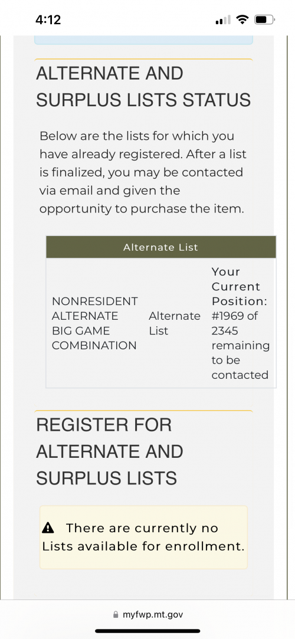Tap the myfwp.mt.gov address bar
The width and height of the screenshot is (295, 639).
(147, 615)
